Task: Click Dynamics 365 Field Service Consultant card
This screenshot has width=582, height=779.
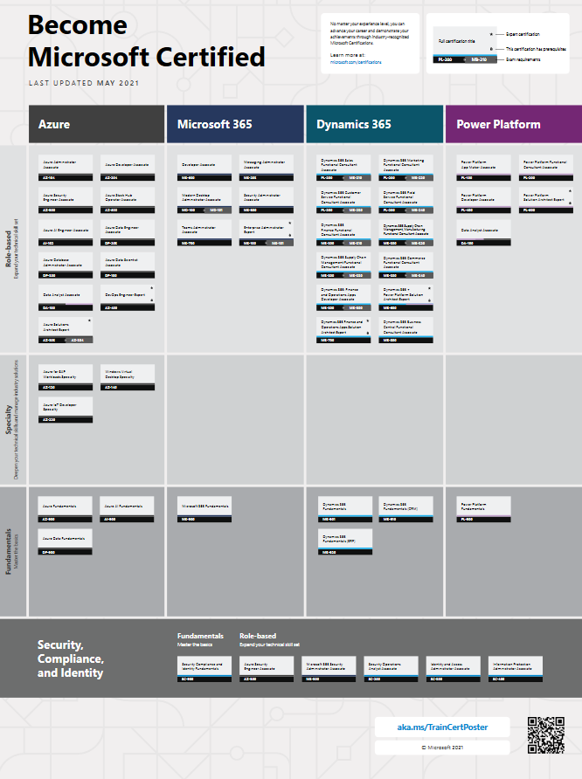Action: point(406,200)
